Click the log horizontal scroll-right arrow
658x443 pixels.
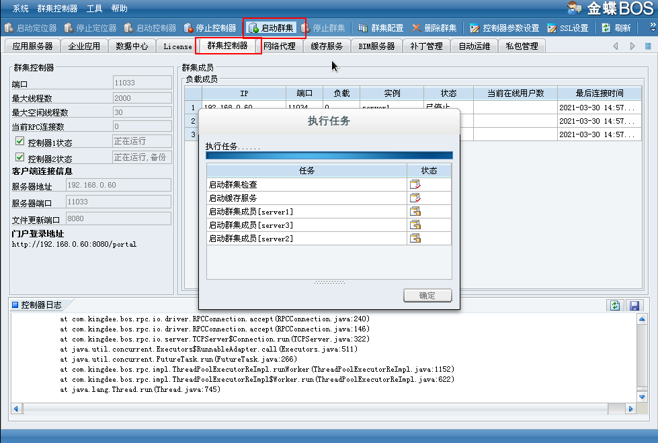(x=630, y=409)
